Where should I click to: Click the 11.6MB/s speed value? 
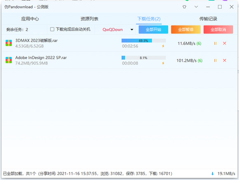click(186, 44)
